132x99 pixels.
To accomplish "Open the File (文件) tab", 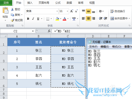I will pyautogui.click(x=6, y=3).
